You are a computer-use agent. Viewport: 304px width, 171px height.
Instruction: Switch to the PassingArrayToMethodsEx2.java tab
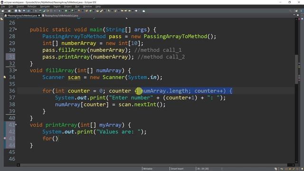[x=60, y=16]
